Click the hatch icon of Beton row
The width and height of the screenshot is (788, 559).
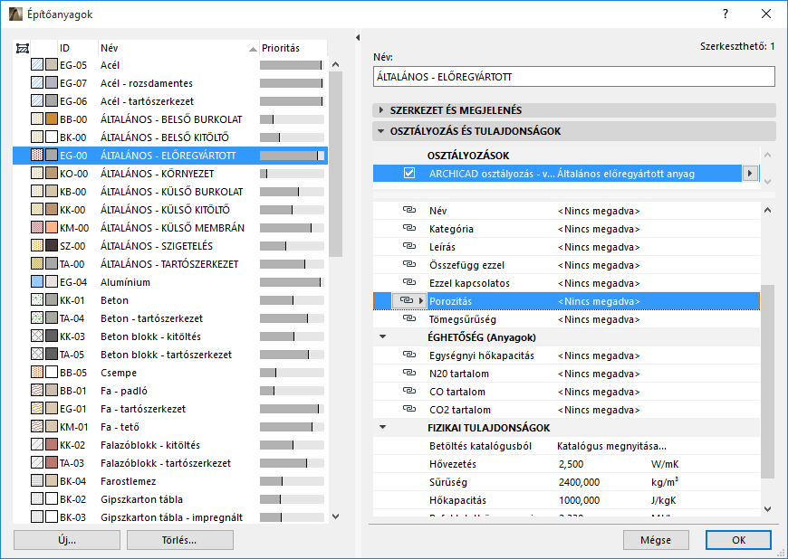tap(37, 300)
